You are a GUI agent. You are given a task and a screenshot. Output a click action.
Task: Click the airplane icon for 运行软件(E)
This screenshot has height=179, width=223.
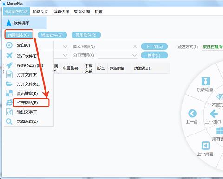[9, 56]
